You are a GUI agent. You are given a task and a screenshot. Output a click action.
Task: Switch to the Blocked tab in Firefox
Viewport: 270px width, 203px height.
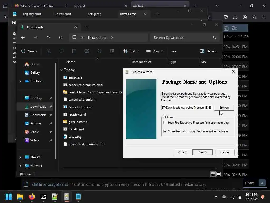(79, 6)
